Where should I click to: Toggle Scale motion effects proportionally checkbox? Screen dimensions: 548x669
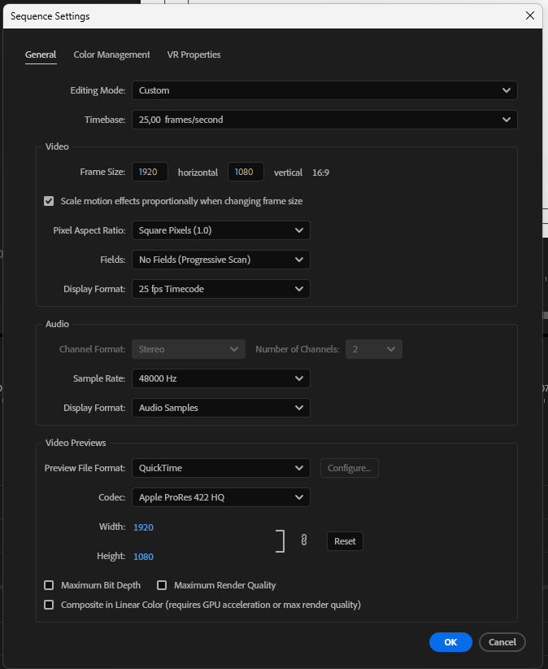[49, 201]
